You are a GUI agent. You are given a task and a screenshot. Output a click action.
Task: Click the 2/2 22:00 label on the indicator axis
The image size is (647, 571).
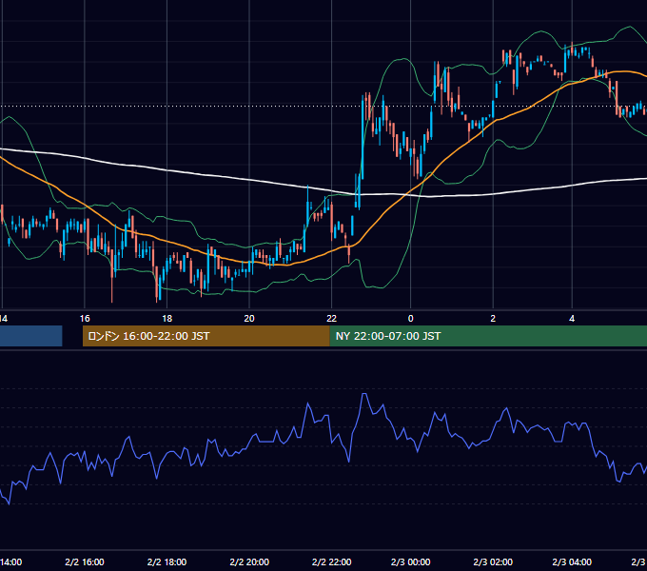[x=331, y=561]
